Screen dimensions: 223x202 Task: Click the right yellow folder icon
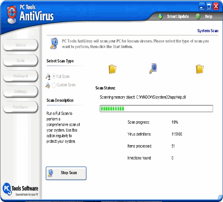200,69
